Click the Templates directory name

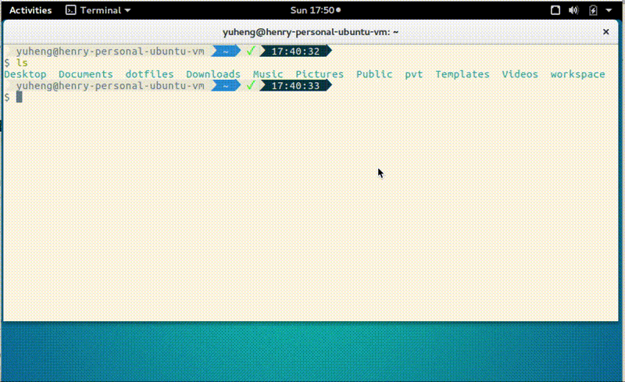462,74
